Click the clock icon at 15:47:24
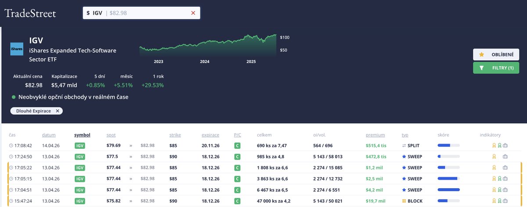This screenshot has width=527, height=207. click(11, 201)
